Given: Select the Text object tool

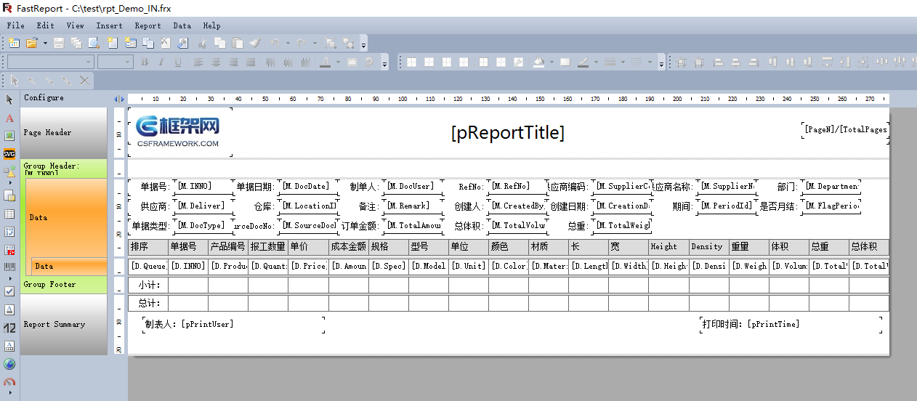Looking at the screenshot, I should (x=9, y=118).
